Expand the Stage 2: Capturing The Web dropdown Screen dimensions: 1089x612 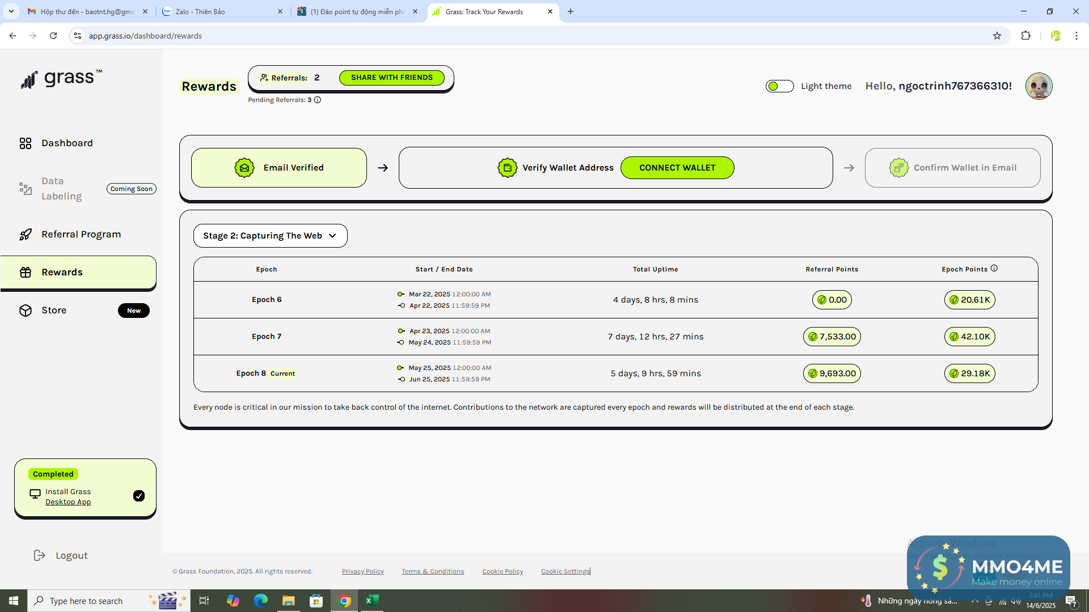[270, 236]
